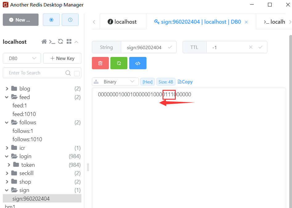Toggle the exact search checkbox in search box
The image size is (292, 208).
[x=77, y=73]
